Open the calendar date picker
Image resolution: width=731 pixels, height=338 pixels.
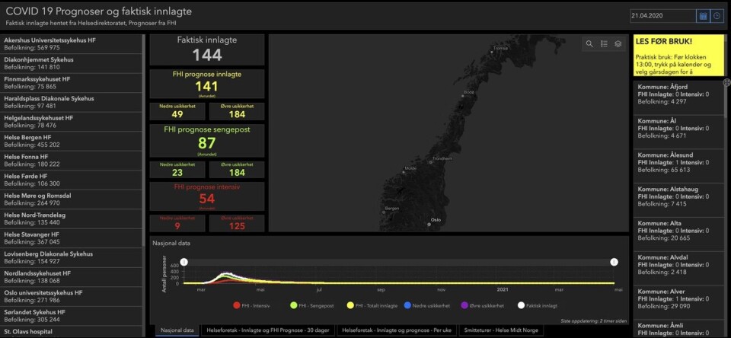coord(703,16)
